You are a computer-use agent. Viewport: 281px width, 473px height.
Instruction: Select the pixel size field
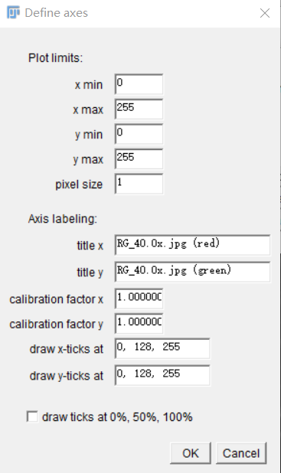[139, 184]
